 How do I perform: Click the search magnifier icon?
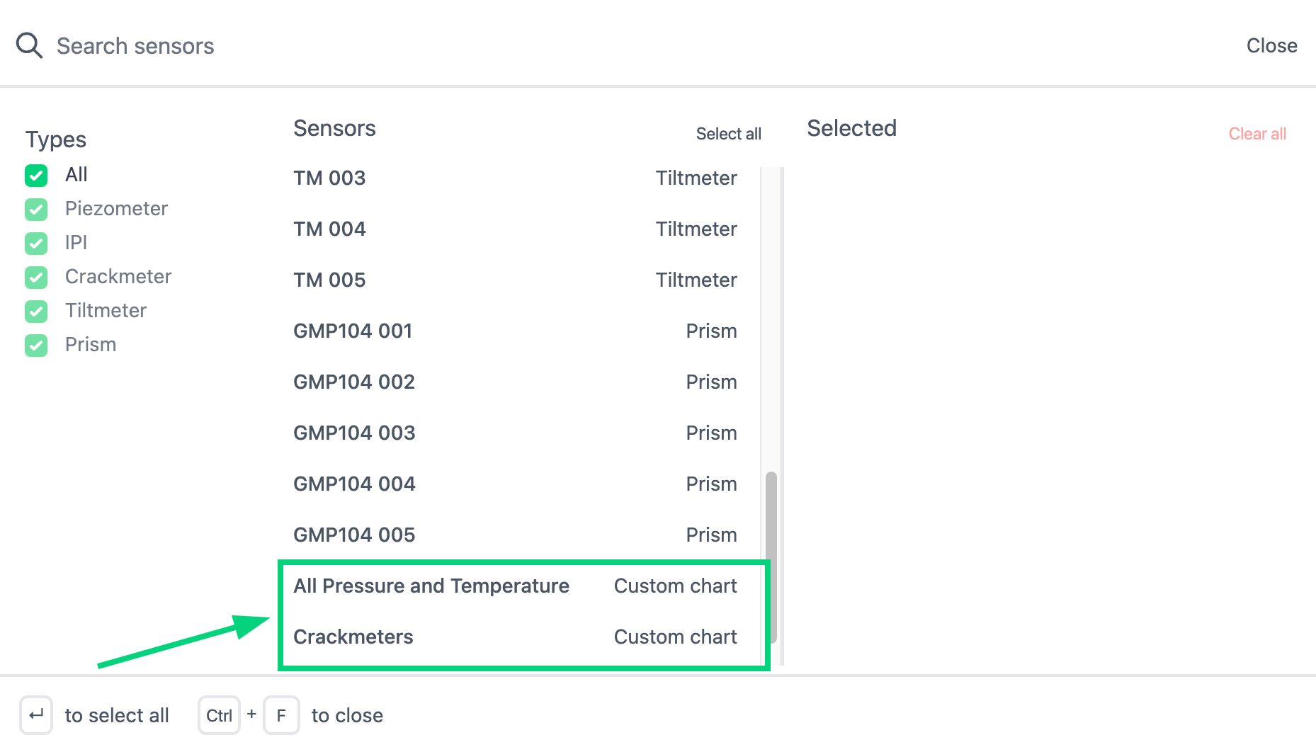click(28, 45)
